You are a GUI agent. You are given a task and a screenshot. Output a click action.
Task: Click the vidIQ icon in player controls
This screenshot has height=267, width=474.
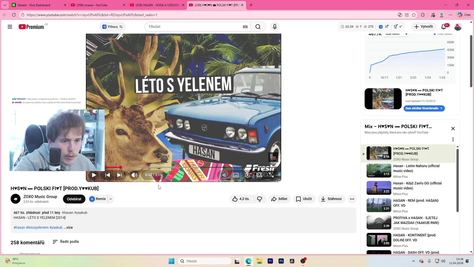click(224, 175)
